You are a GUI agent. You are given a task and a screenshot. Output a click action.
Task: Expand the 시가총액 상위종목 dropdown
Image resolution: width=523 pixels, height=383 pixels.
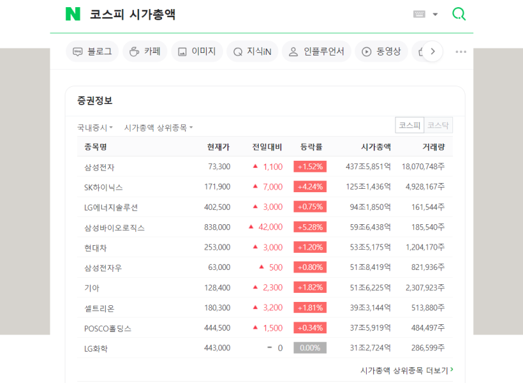click(x=158, y=127)
